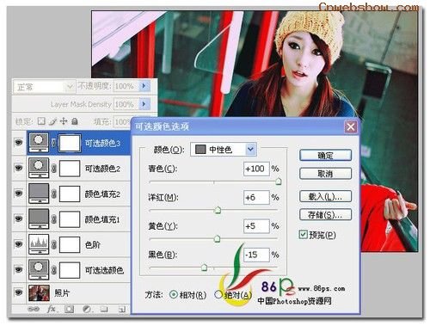This screenshot has width=430, height=326.
Task: Click the 可选选颜色 adjustment thumbnail
Action: (x=39, y=269)
